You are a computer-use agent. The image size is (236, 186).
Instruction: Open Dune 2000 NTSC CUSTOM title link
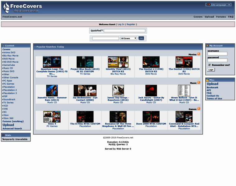pos(151,124)
